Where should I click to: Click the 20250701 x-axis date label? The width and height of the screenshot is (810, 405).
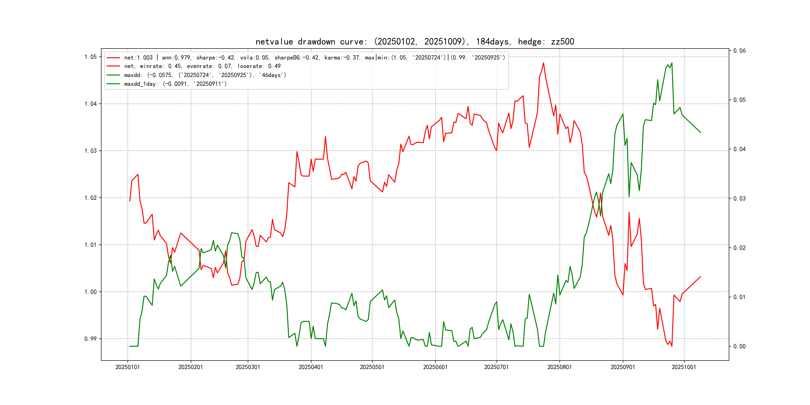tap(496, 367)
